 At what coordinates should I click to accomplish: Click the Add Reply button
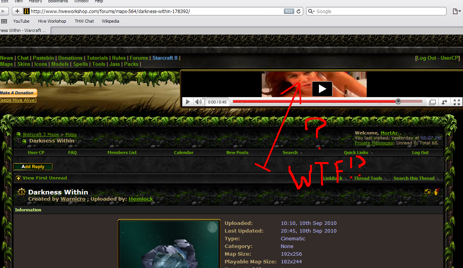pyautogui.click(x=33, y=167)
